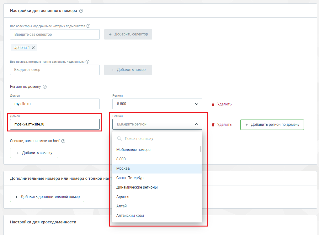
Task: Select Москва in the region list
Action: 157,168
